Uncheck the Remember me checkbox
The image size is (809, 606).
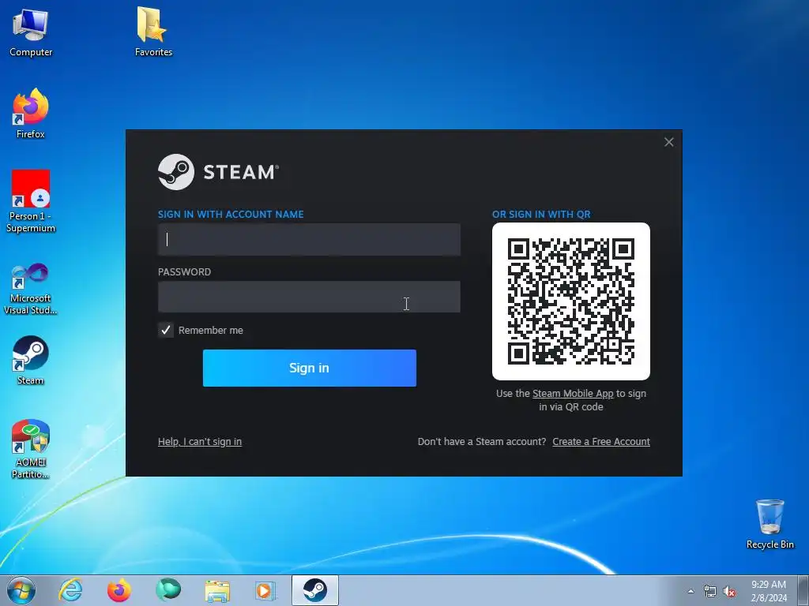[x=166, y=331]
